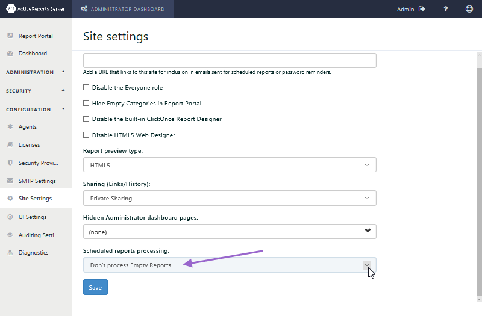Open the Report preview type dropdown
Image resolution: width=482 pixels, height=316 pixels.
[230, 165]
